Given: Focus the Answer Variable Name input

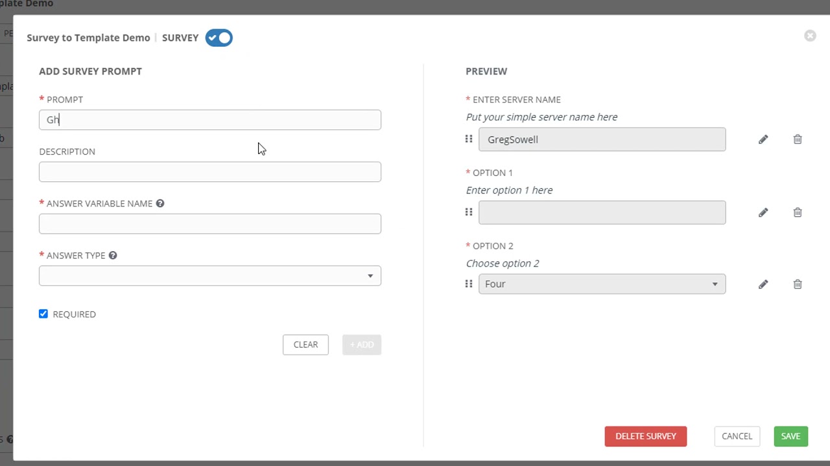Looking at the screenshot, I should pyautogui.click(x=210, y=224).
